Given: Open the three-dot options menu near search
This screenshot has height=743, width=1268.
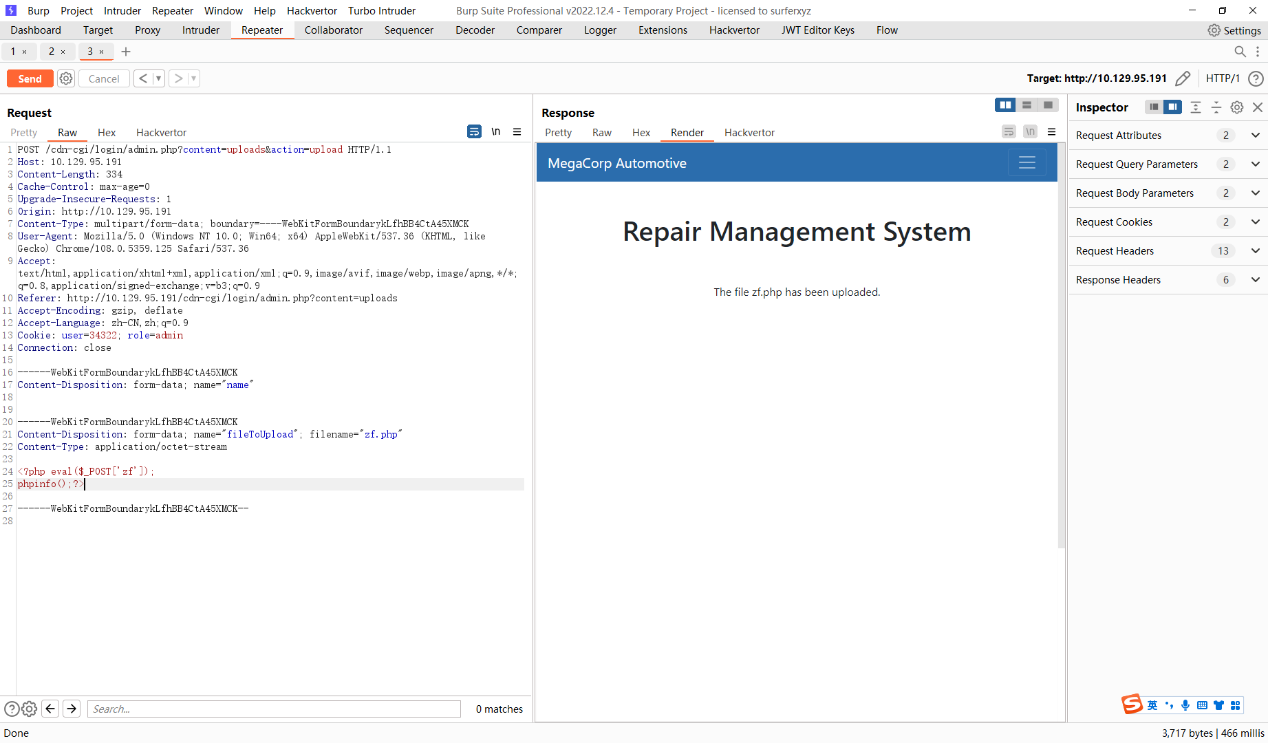Looking at the screenshot, I should click(x=1258, y=52).
